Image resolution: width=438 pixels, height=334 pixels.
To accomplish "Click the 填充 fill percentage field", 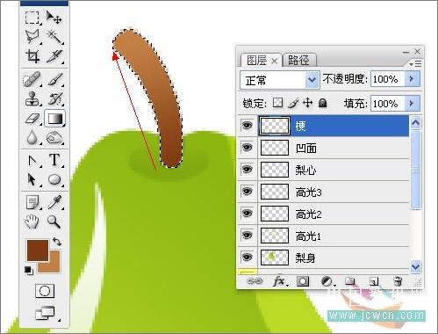I will pyautogui.click(x=387, y=104).
